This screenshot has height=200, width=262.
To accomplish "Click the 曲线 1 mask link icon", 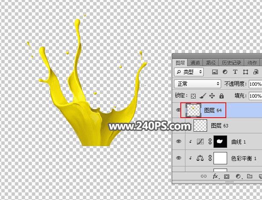I will [210, 141].
